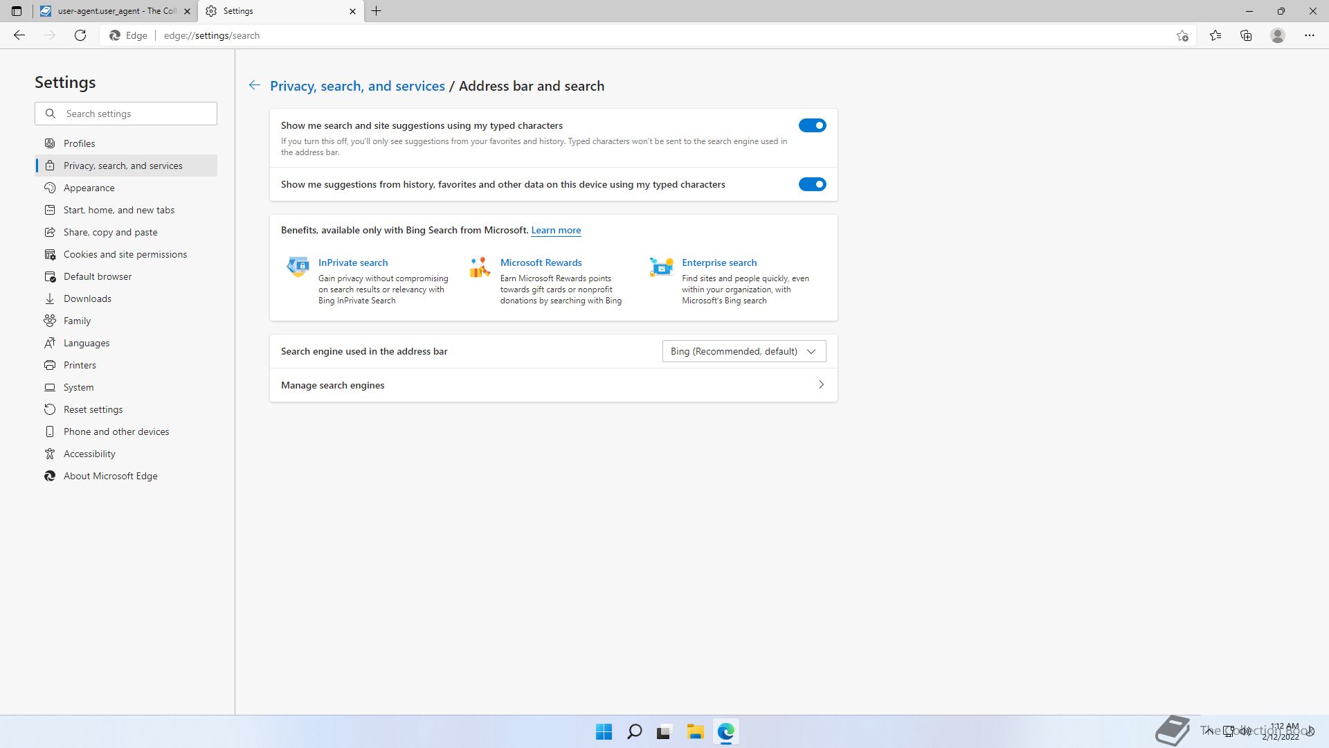Image resolution: width=1329 pixels, height=748 pixels.
Task: Open System settings
Action: tap(126, 387)
